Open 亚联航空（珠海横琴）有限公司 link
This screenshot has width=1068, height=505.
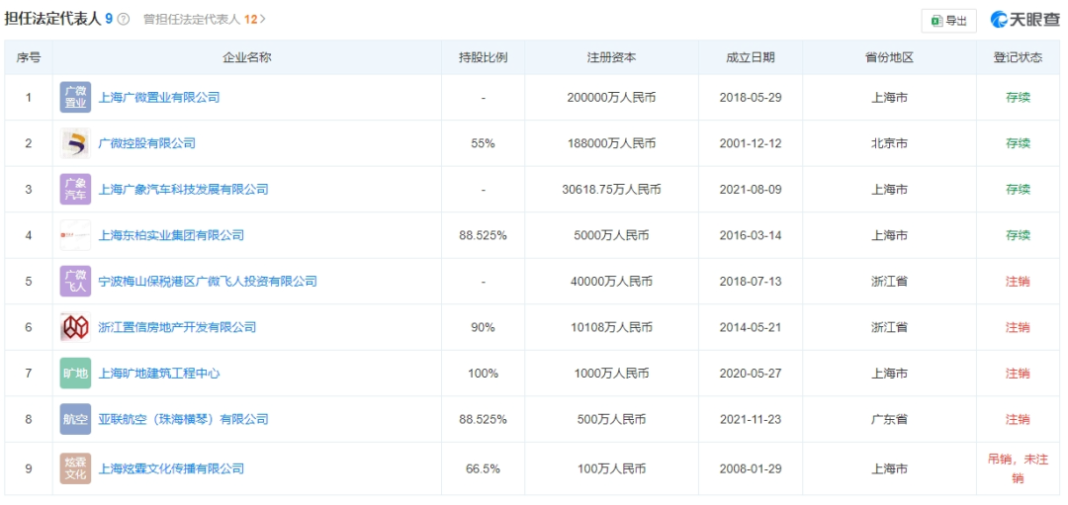click(183, 419)
